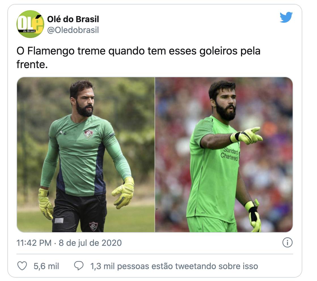Click the tweet text about Flamengo
Image resolution: width=317 pixels, height=281 pixels.
tap(138, 58)
